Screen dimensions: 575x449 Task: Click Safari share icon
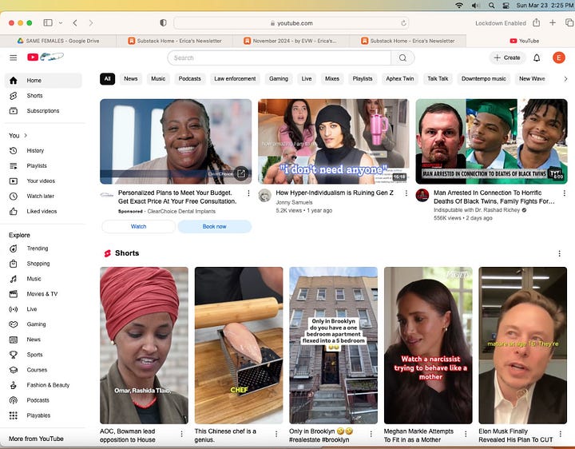(x=536, y=22)
